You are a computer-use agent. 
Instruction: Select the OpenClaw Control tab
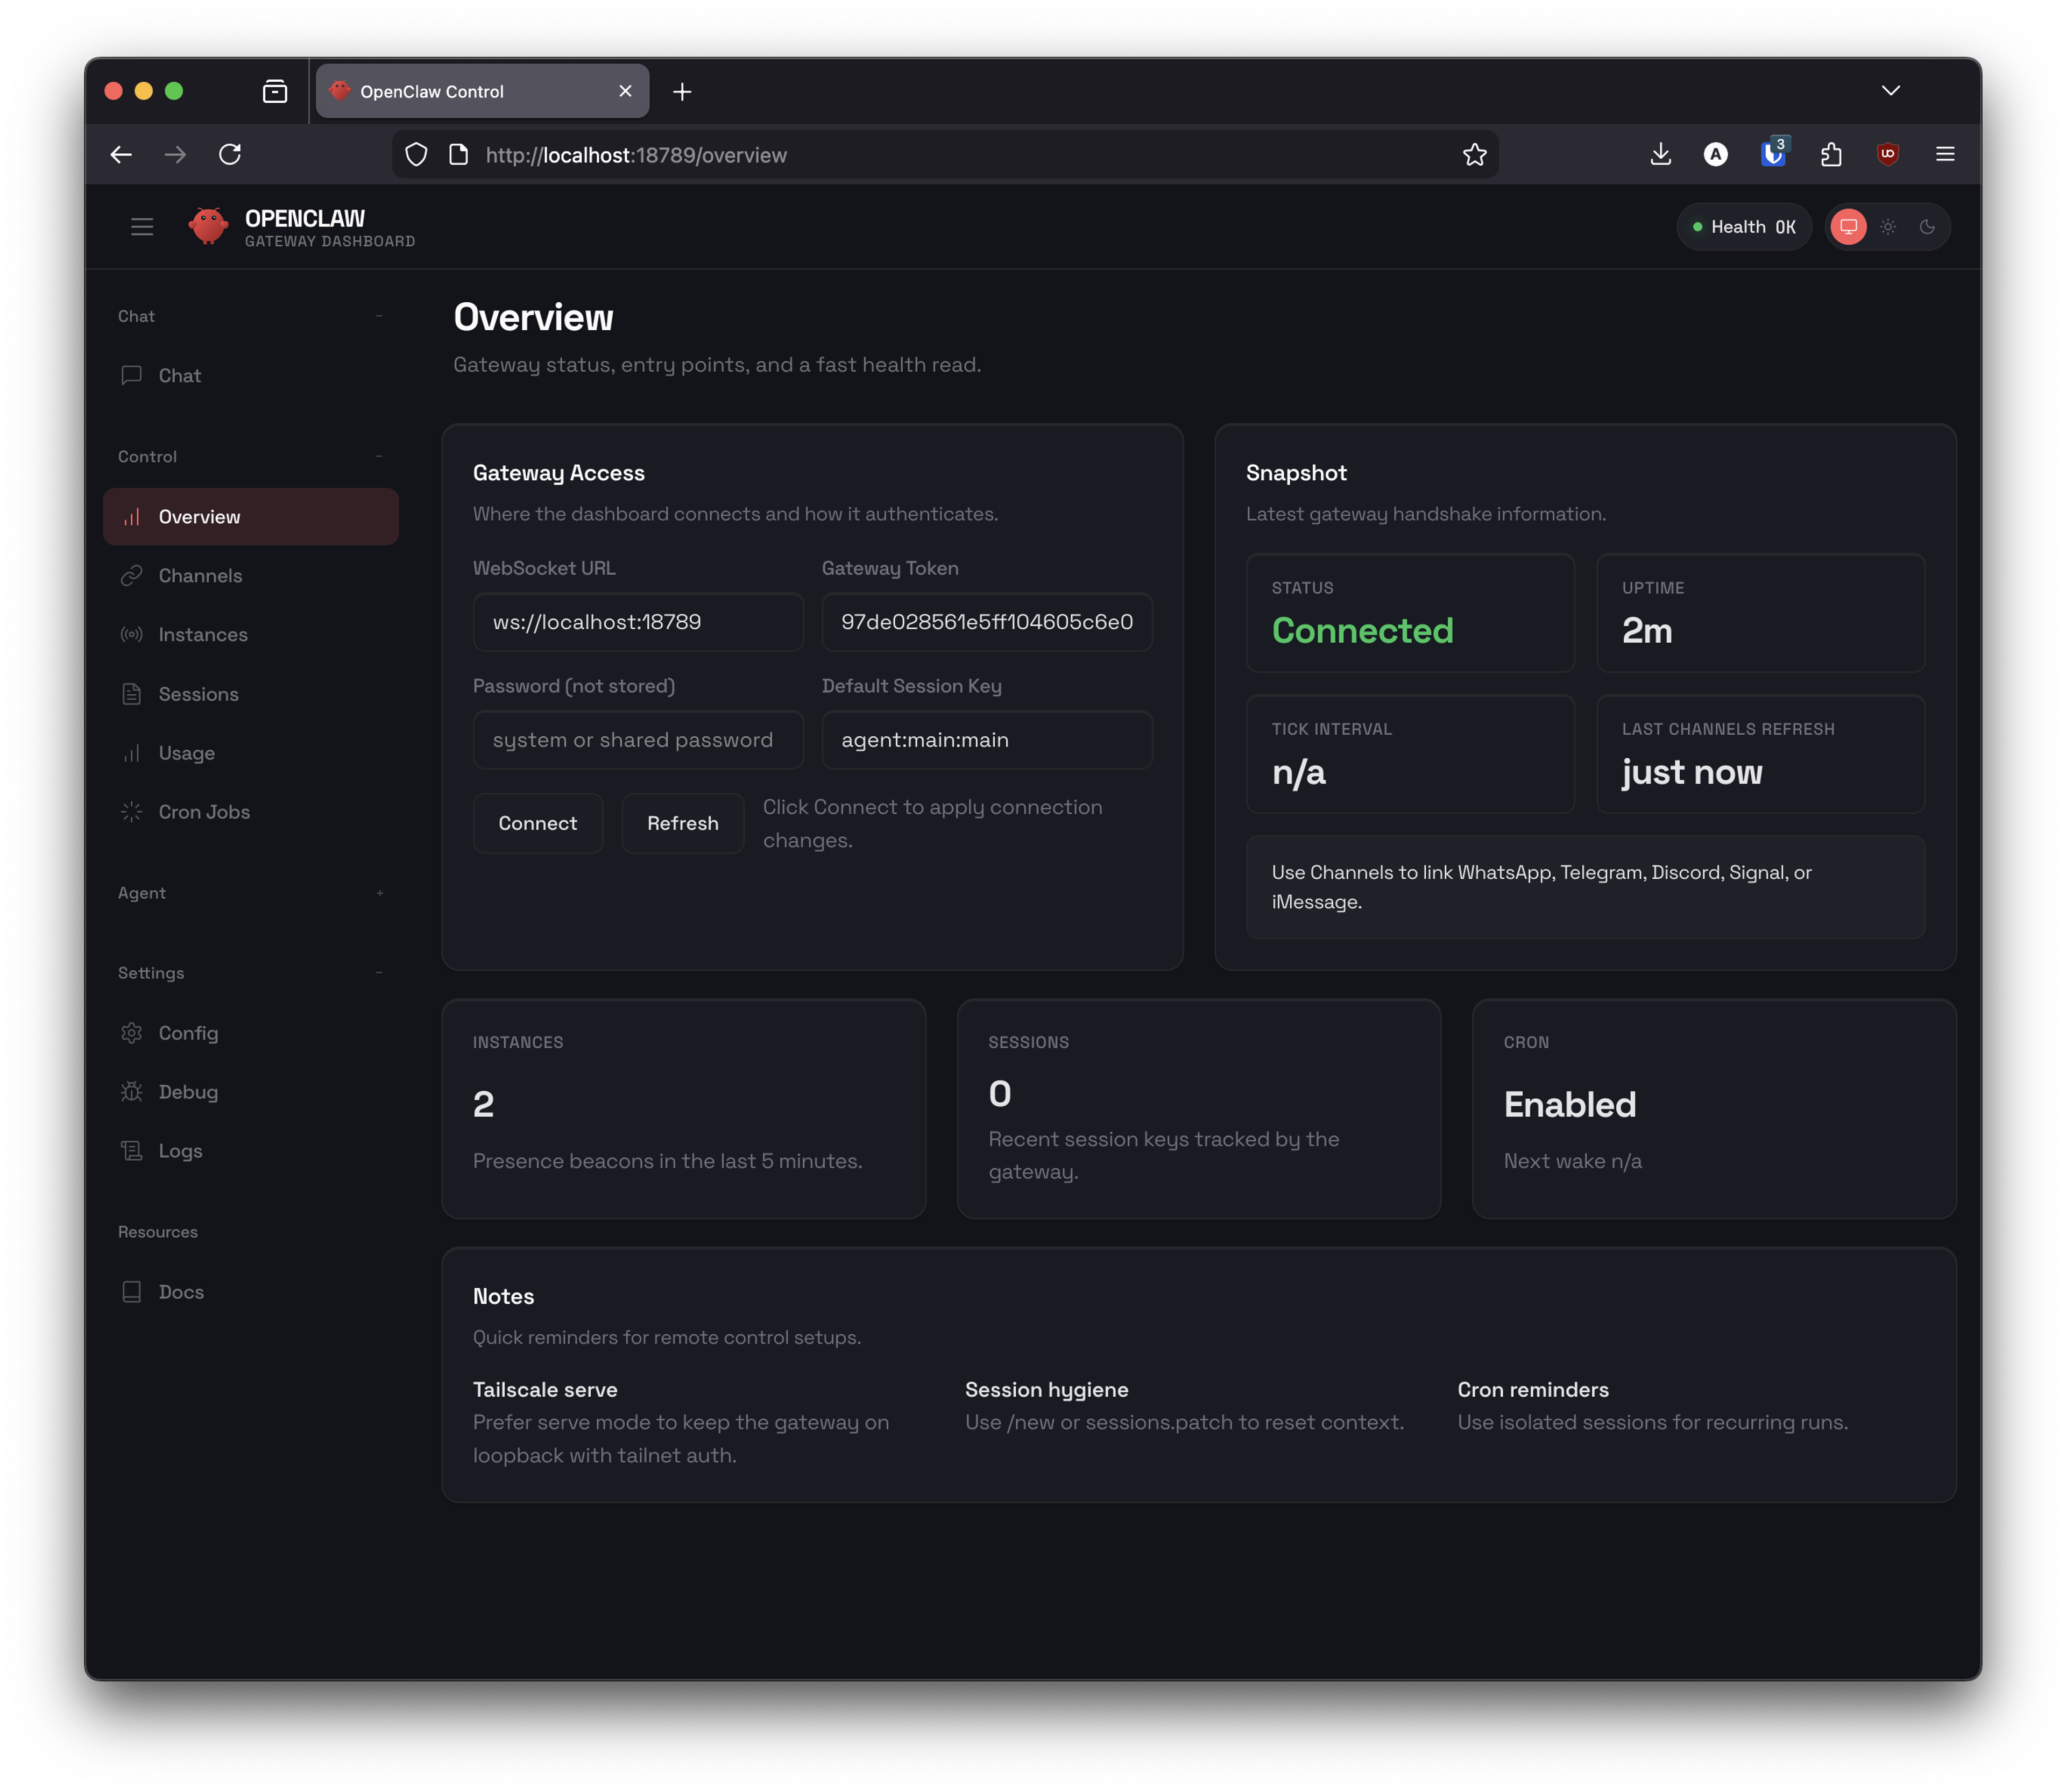[x=482, y=91]
